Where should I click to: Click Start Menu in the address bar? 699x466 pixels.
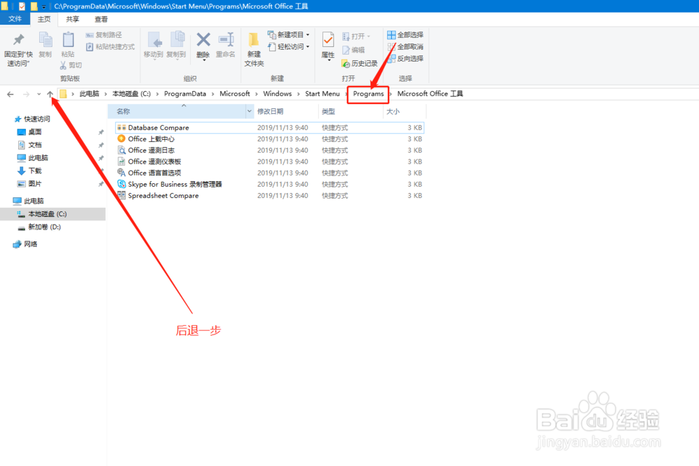[x=322, y=94]
